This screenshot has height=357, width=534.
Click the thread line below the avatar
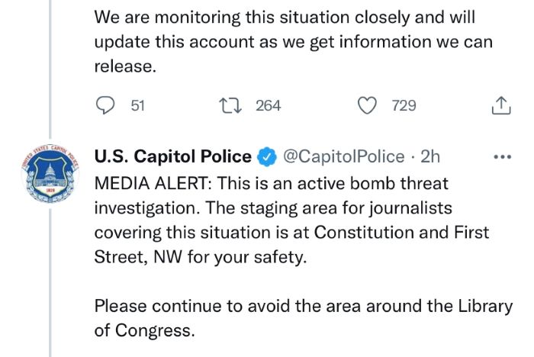(50, 283)
